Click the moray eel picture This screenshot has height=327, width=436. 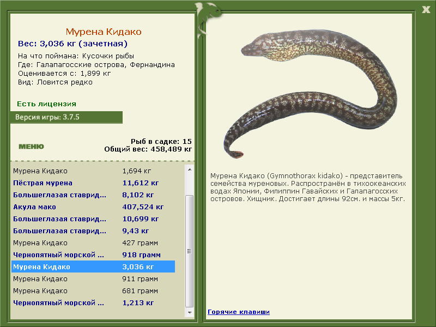310,93
